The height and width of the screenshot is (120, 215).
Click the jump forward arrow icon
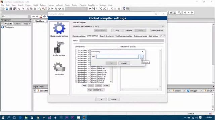tap(37, 16)
